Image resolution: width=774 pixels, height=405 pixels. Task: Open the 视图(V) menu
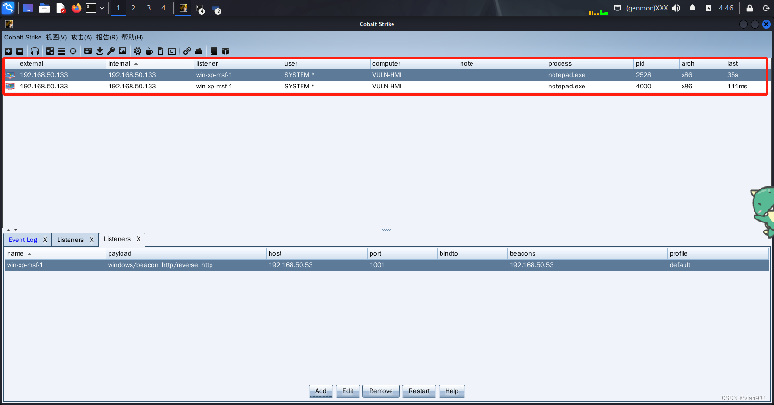[x=56, y=38]
